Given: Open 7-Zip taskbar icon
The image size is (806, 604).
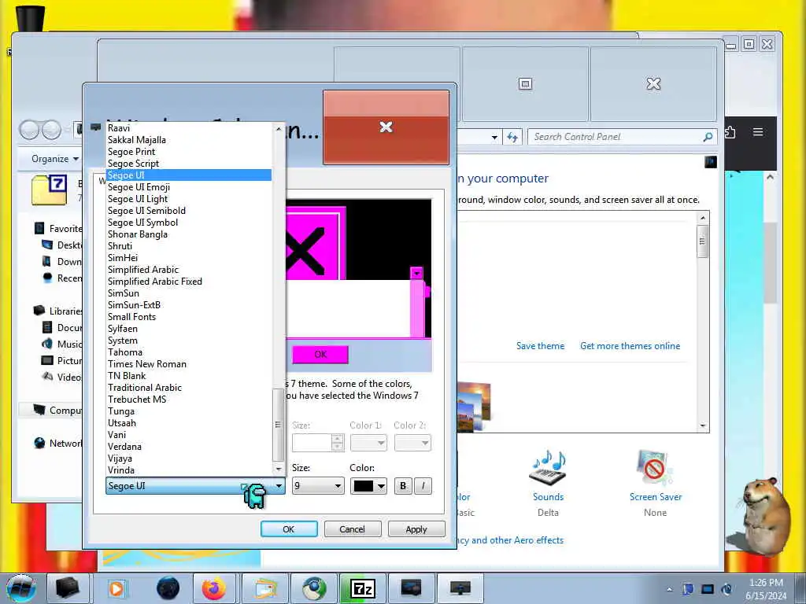Looking at the screenshot, I should (x=362, y=588).
